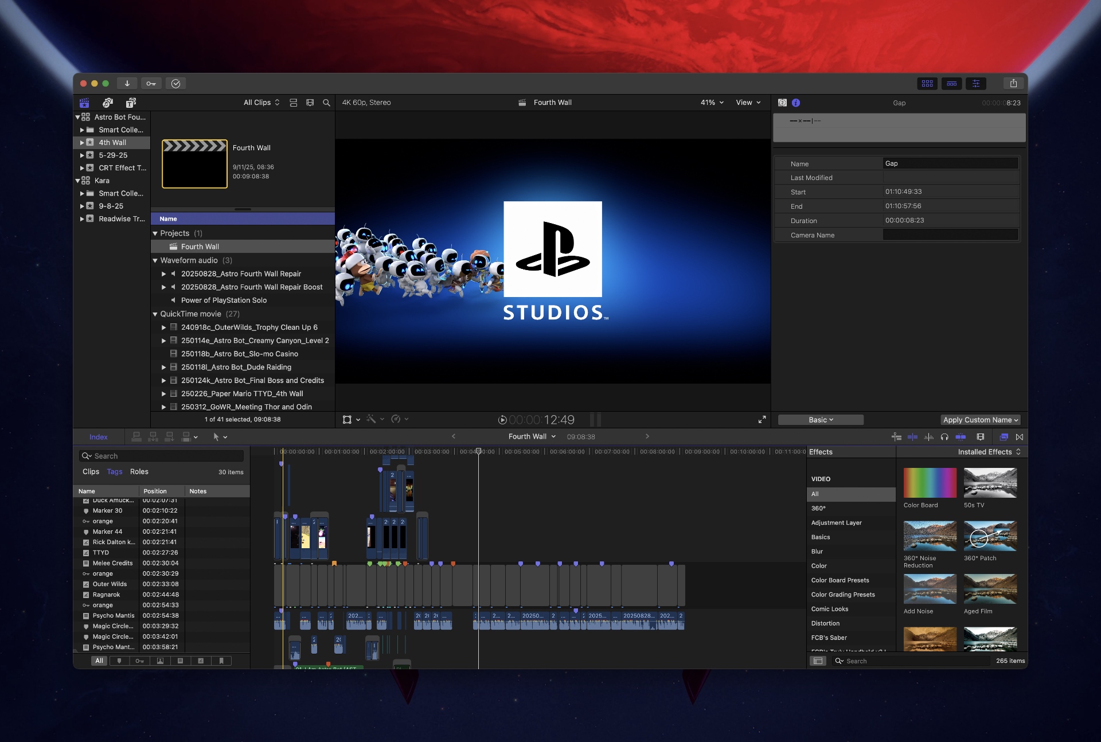Select the filmstrip view icon next to All Clips

pyautogui.click(x=310, y=103)
